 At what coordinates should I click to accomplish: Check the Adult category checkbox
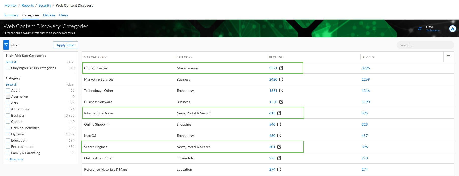click(x=8, y=90)
